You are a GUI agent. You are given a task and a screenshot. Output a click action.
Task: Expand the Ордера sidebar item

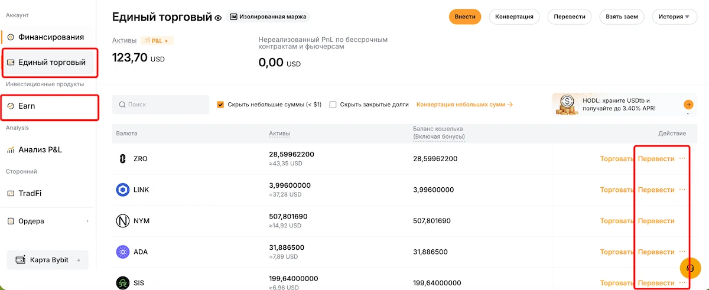[50, 221]
